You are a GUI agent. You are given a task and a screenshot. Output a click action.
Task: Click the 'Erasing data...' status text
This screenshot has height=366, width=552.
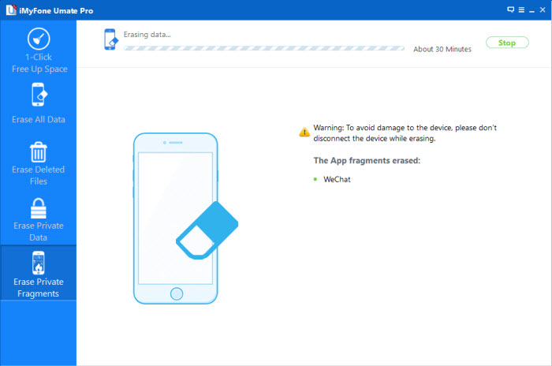coord(147,35)
